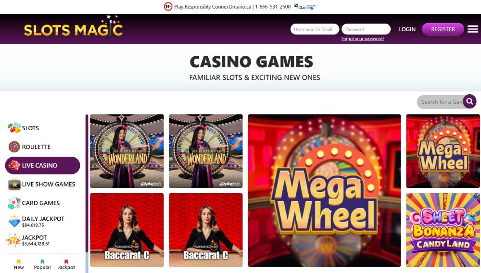Filter games by Popular tab

pos(42,264)
